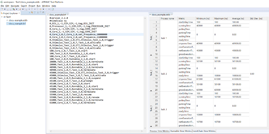This screenshot has width=269, height=134.
Task: Switch to Runnable Time Metrics tab
Action: coord(181,131)
